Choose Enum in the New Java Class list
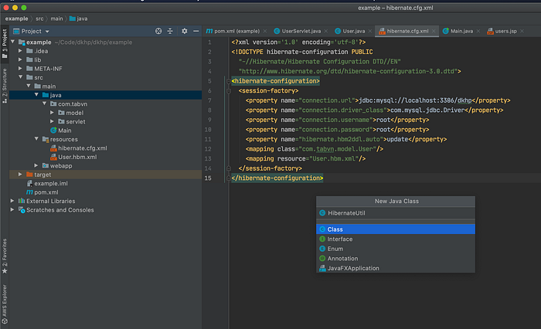The width and height of the screenshot is (541, 329). point(335,249)
